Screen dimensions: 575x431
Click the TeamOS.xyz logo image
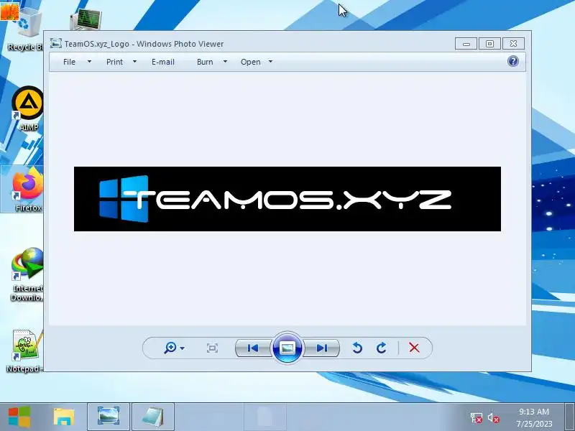(x=287, y=199)
